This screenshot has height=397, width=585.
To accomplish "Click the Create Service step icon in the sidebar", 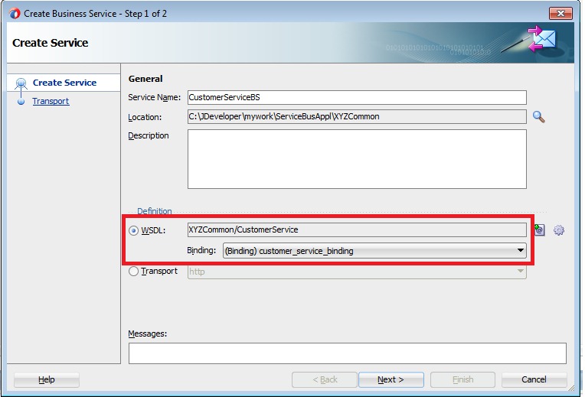I will pos(21,83).
